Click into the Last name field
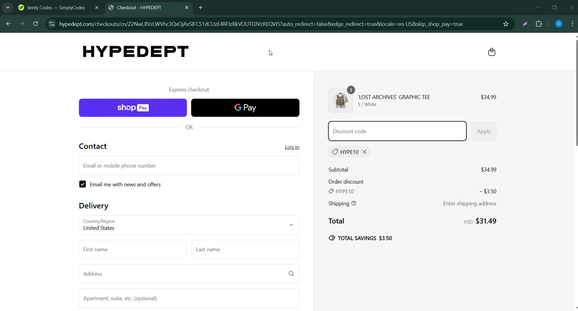This screenshot has width=578, height=311. (x=245, y=249)
